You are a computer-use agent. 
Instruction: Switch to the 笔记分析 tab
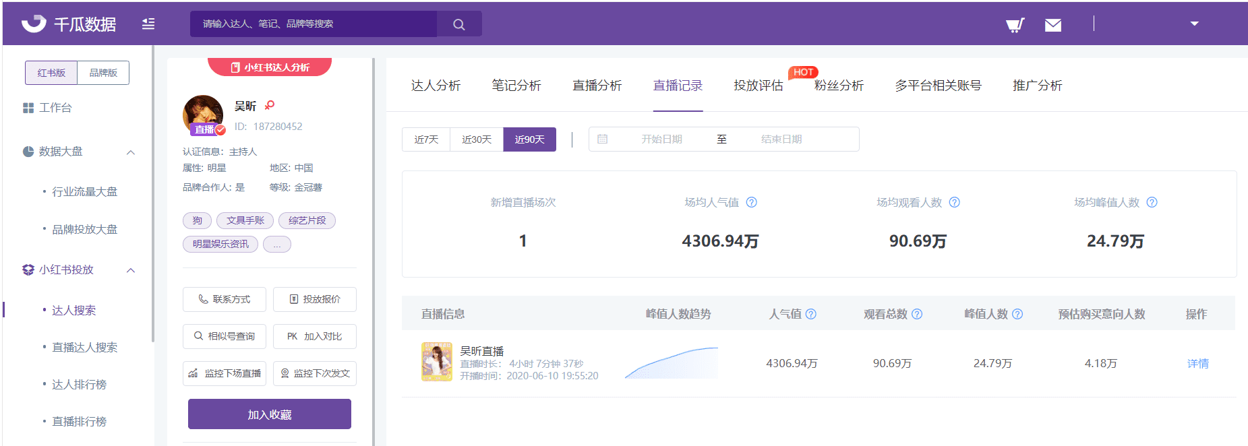tap(516, 86)
